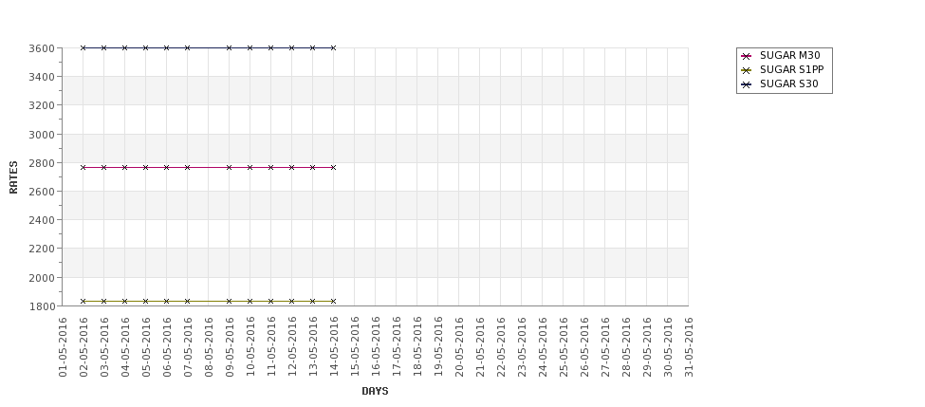Screen dimensions: 925x407
Task: Click the DAYS axis title
Action: click(375, 391)
